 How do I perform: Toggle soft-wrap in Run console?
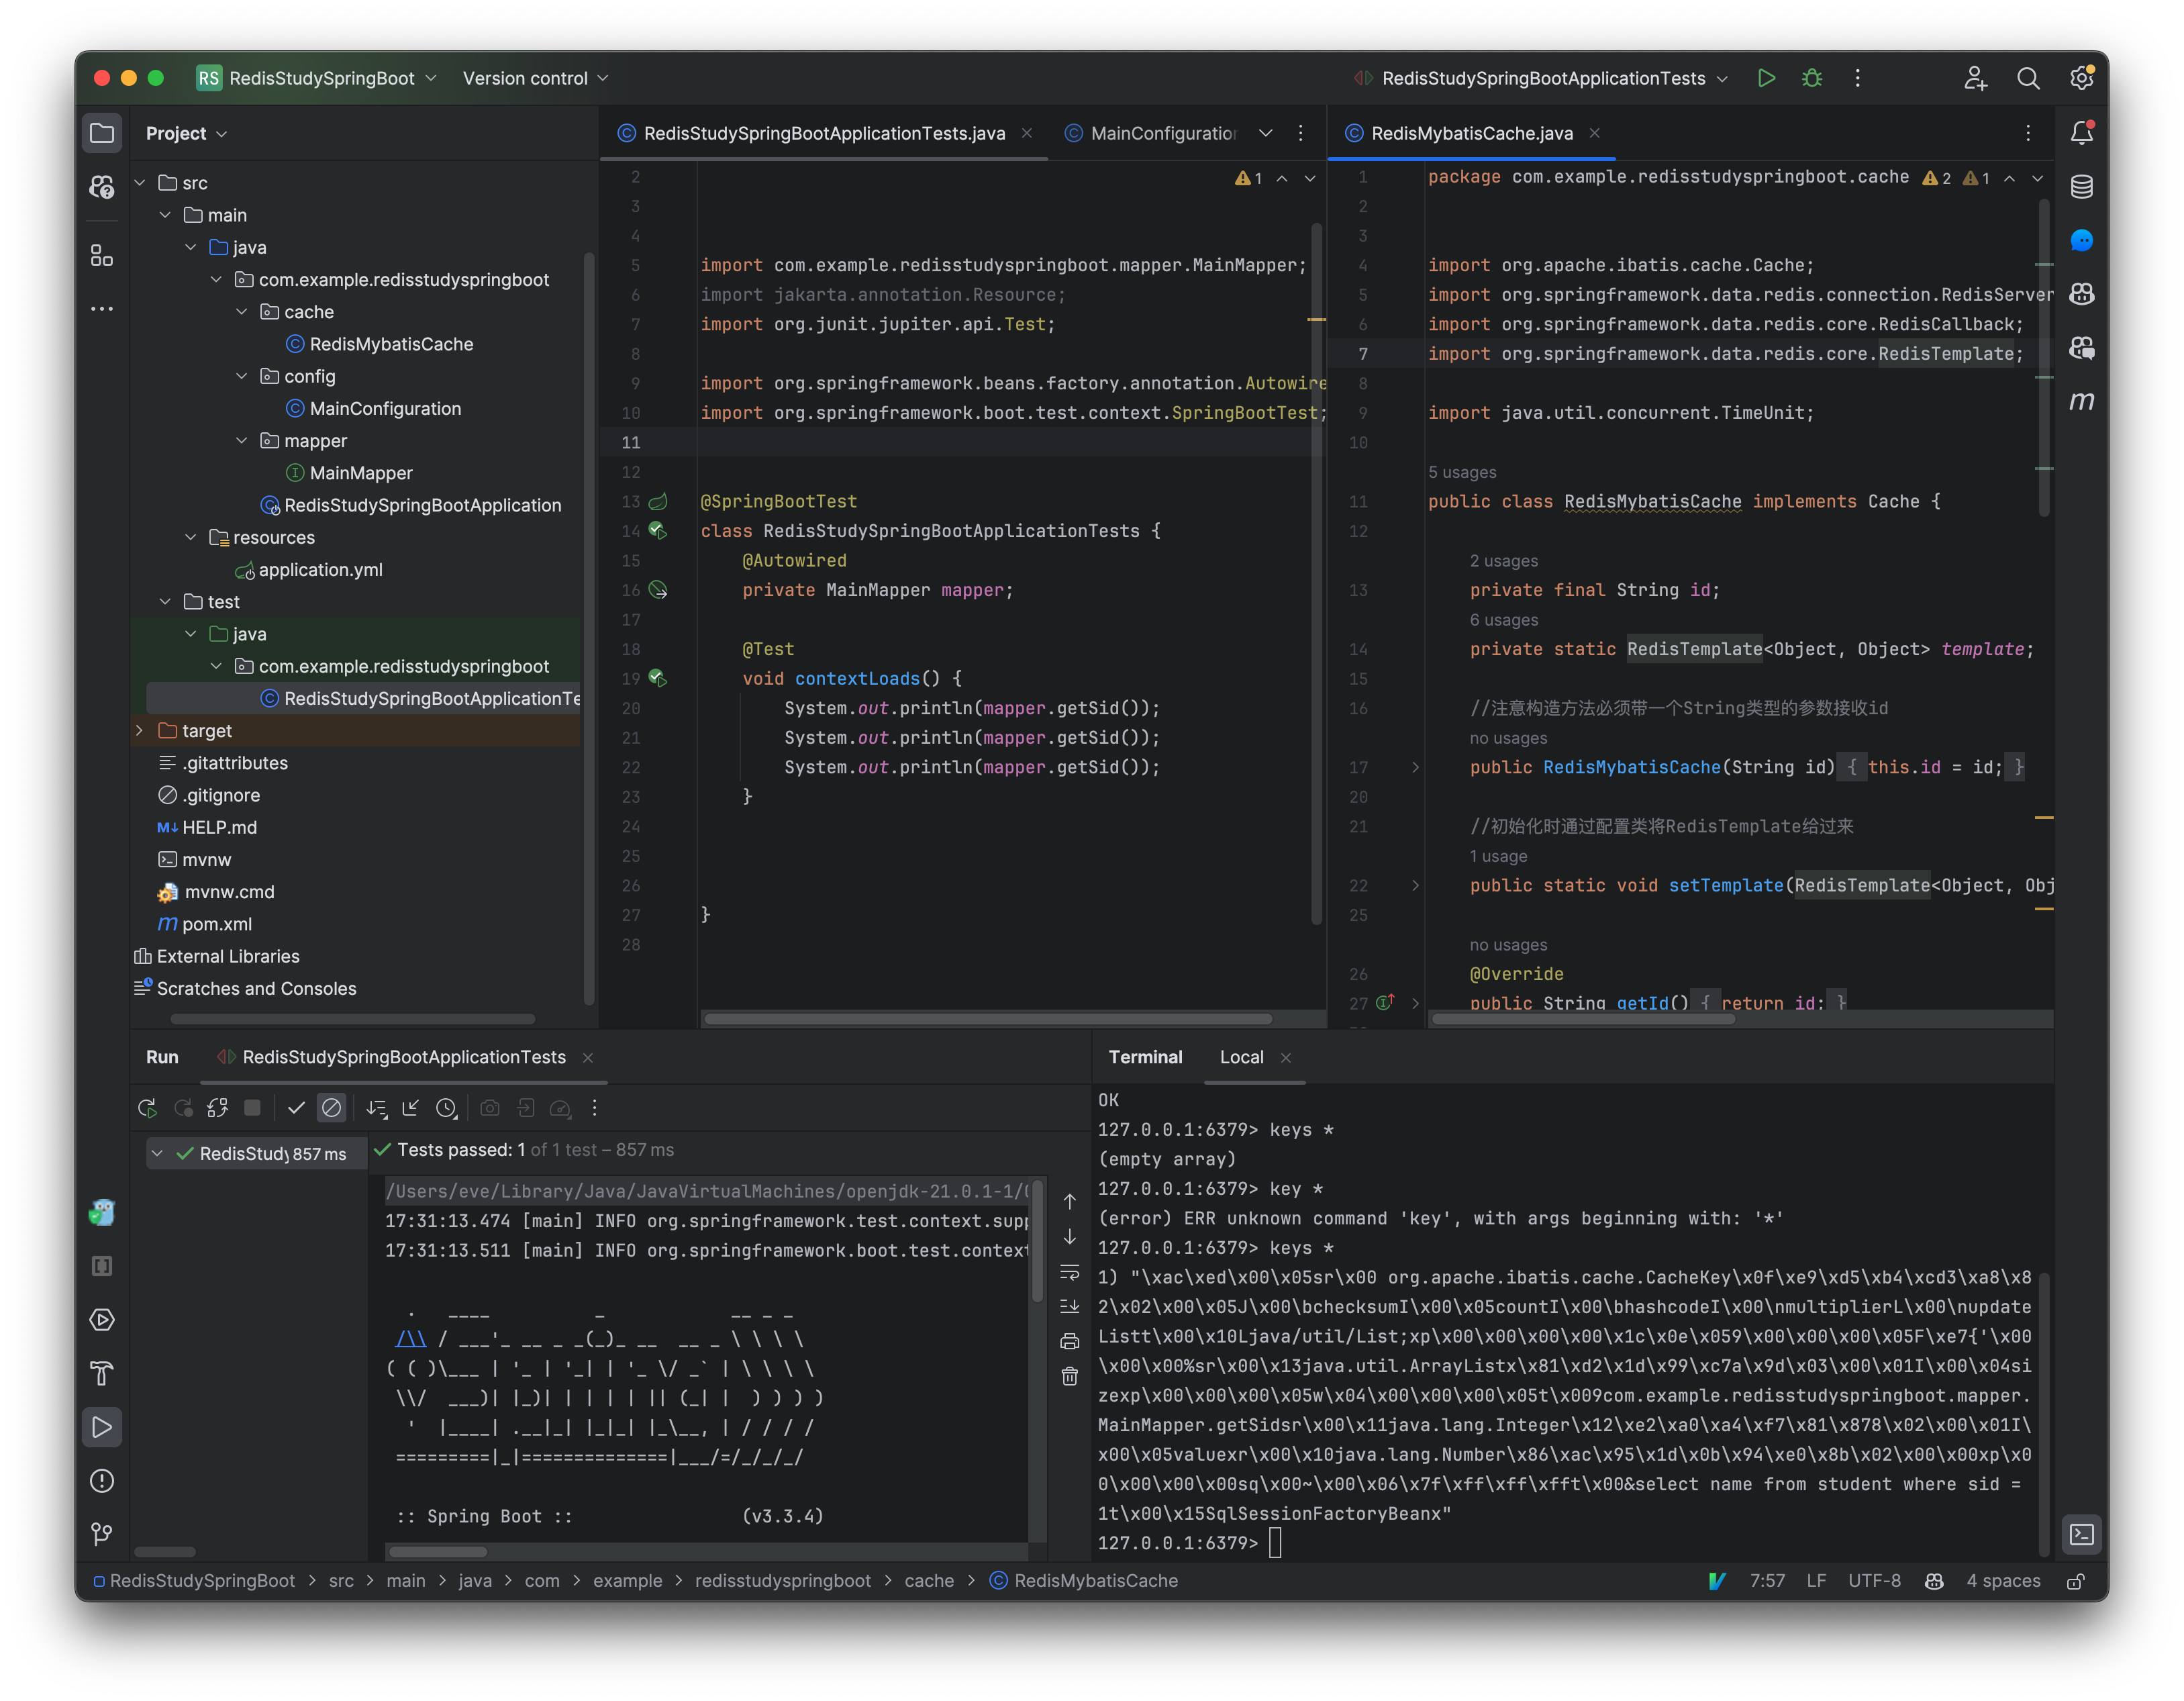1070,1272
